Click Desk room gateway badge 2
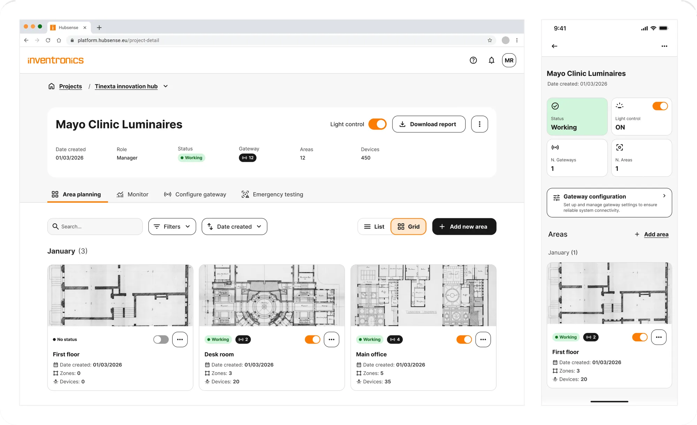Image resolution: width=697 pixels, height=425 pixels. [243, 339]
